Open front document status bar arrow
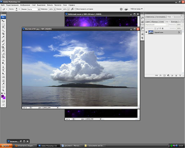This screenshot has height=148, width=185. [58, 108]
